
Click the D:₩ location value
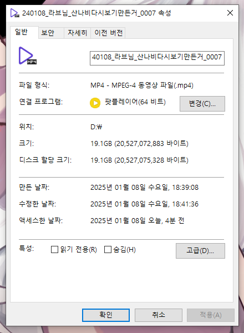(96, 127)
